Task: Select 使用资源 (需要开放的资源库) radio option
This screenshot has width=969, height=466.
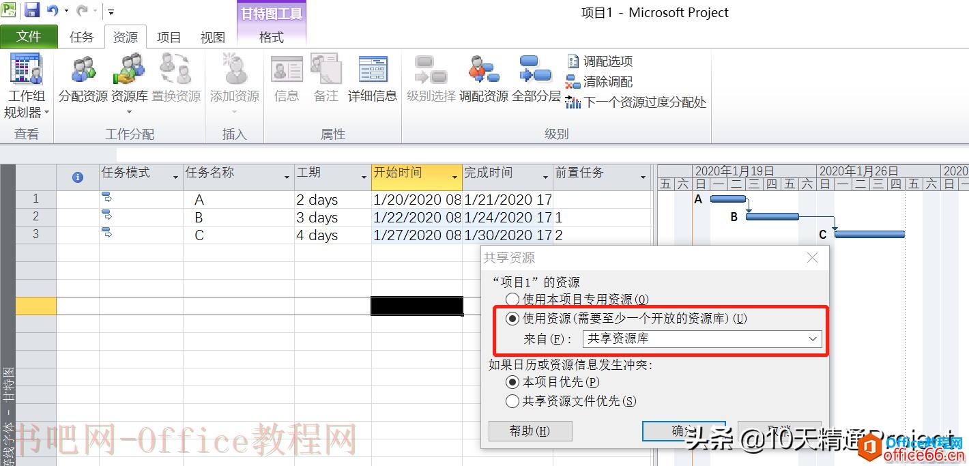Action: point(512,319)
